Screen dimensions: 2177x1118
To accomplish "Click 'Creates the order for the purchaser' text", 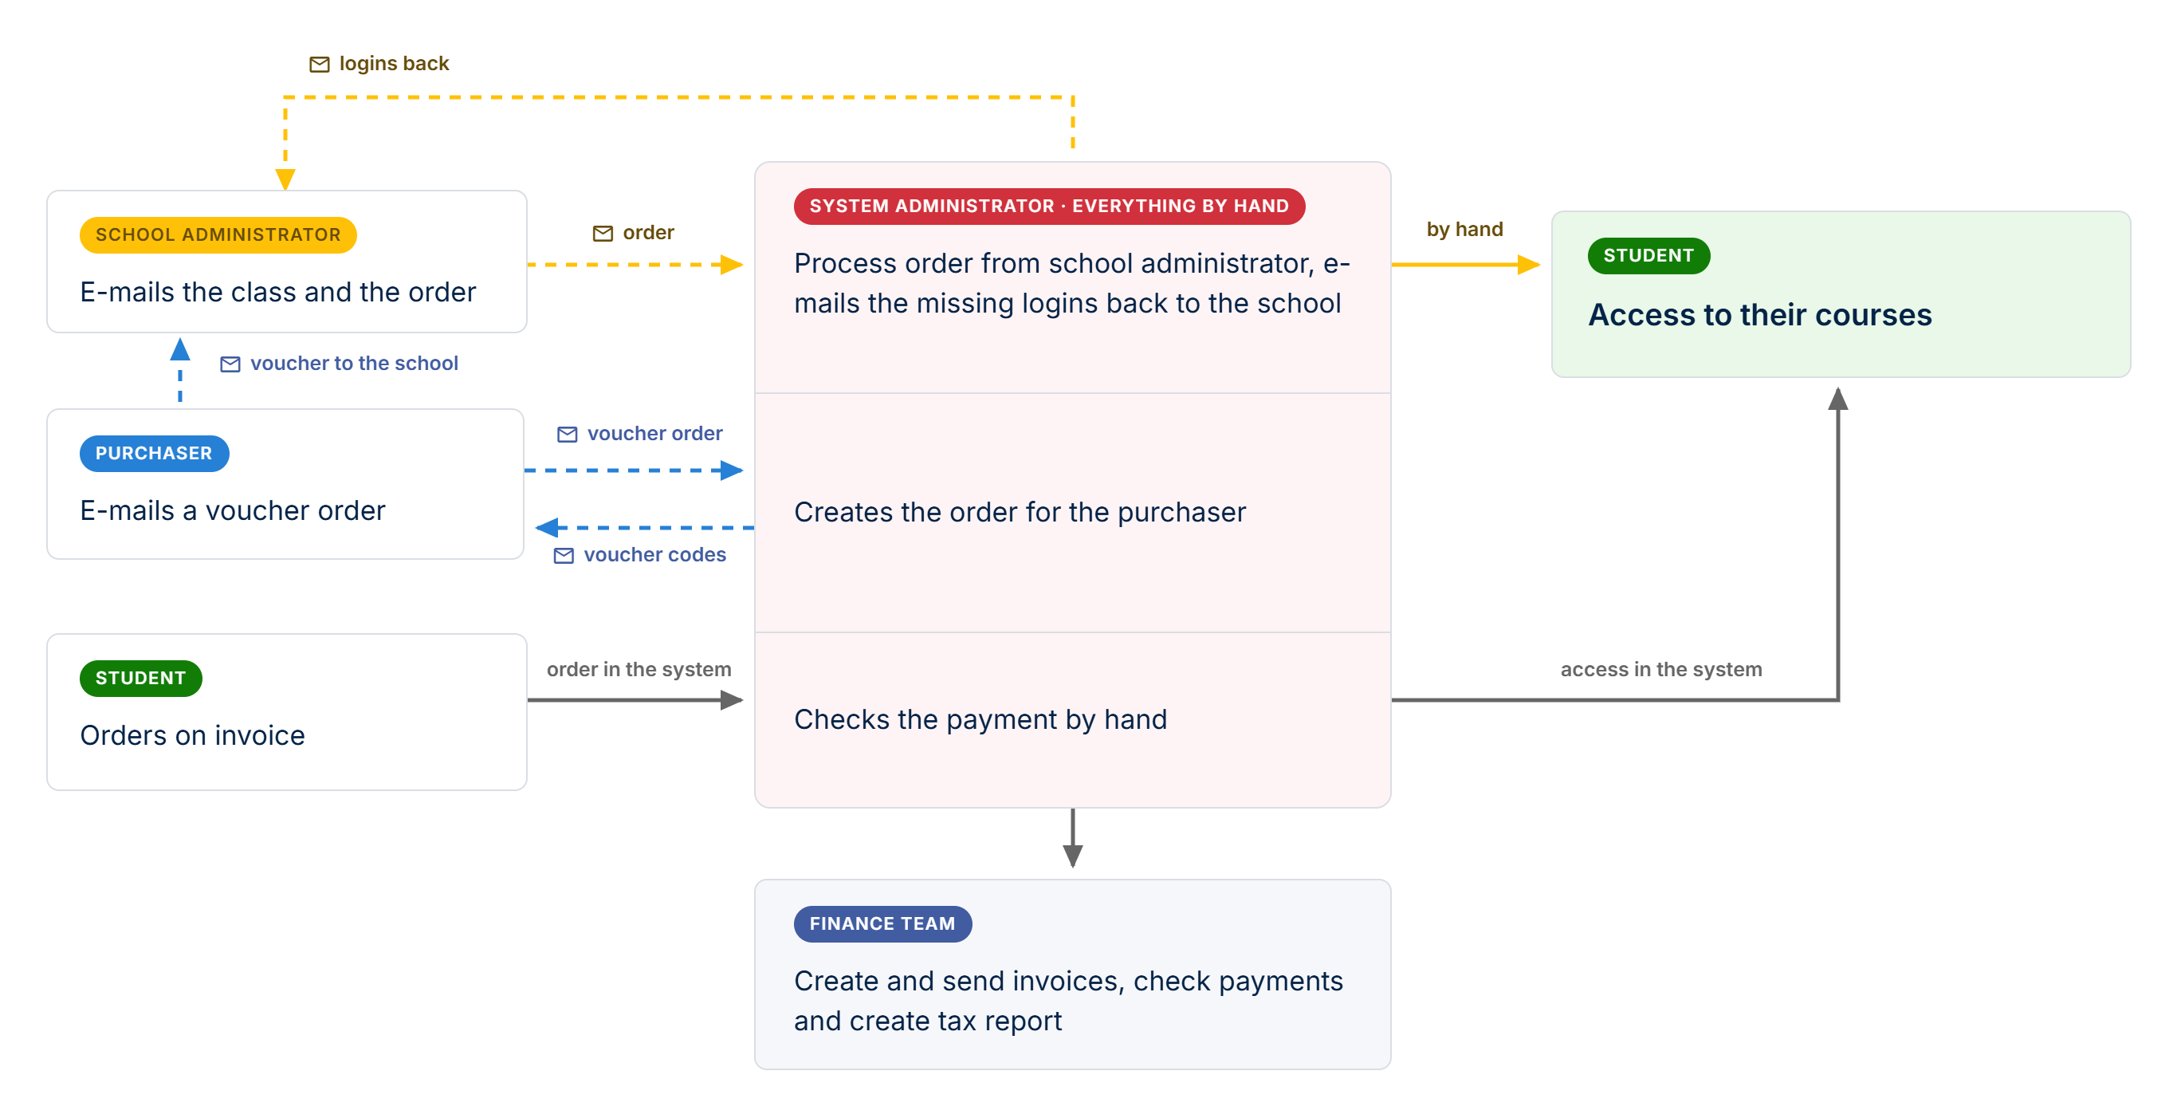I will (1020, 513).
